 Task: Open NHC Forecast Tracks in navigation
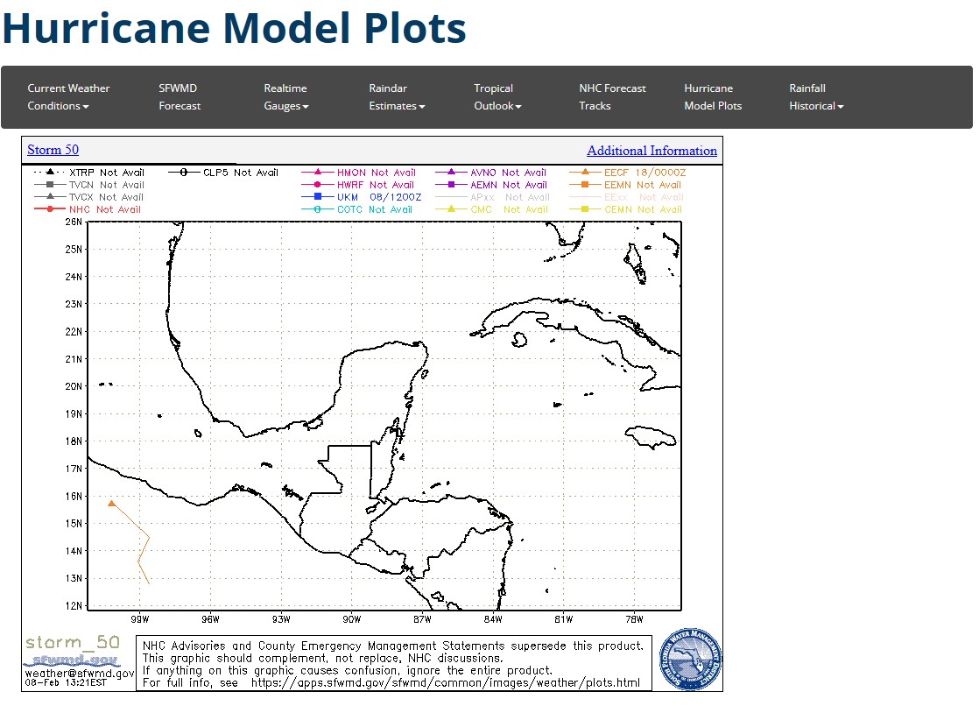point(612,97)
